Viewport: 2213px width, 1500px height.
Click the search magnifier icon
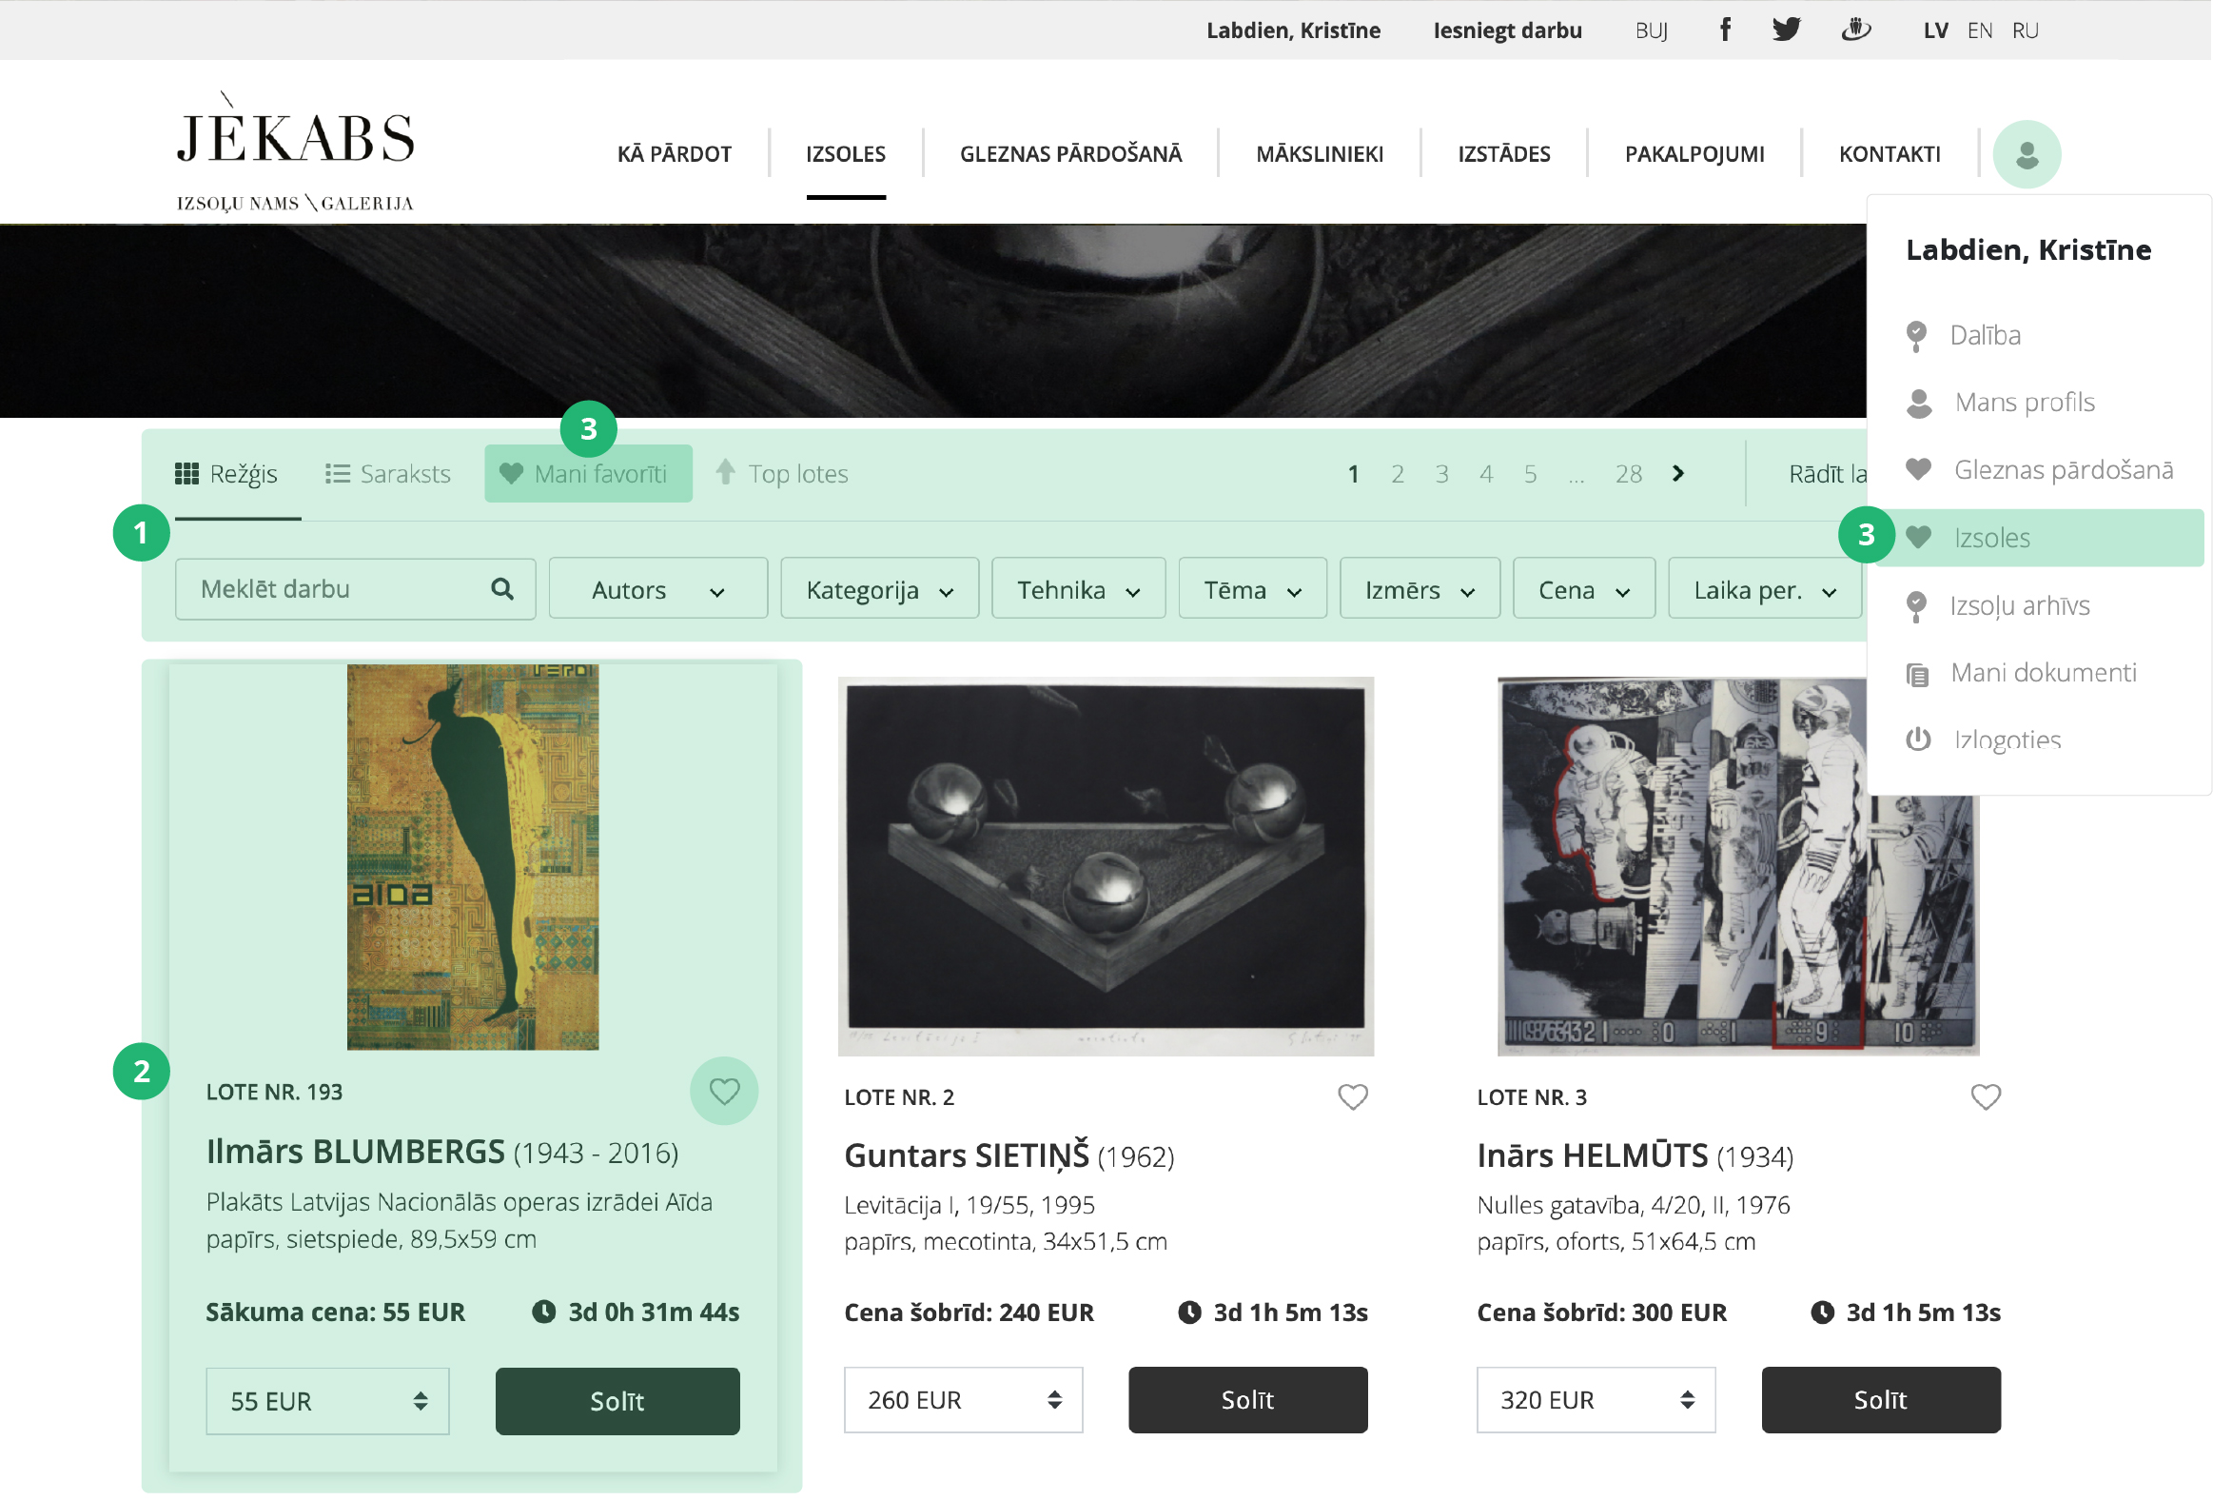pyautogui.click(x=502, y=589)
